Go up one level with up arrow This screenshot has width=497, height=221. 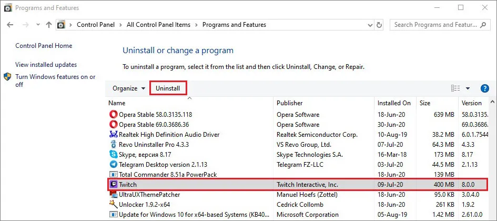[x=48, y=25]
